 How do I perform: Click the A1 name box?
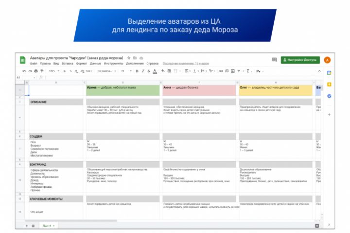[x=26, y=77]
